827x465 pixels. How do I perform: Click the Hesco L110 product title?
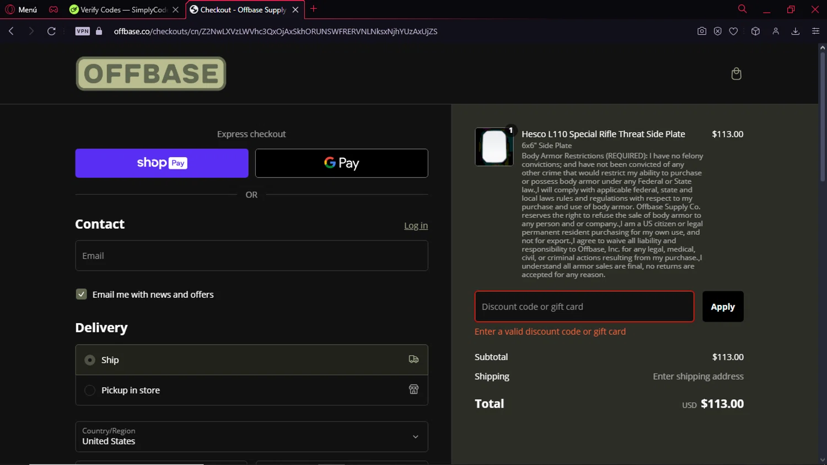pyautogui.click(x=603, y=134)
